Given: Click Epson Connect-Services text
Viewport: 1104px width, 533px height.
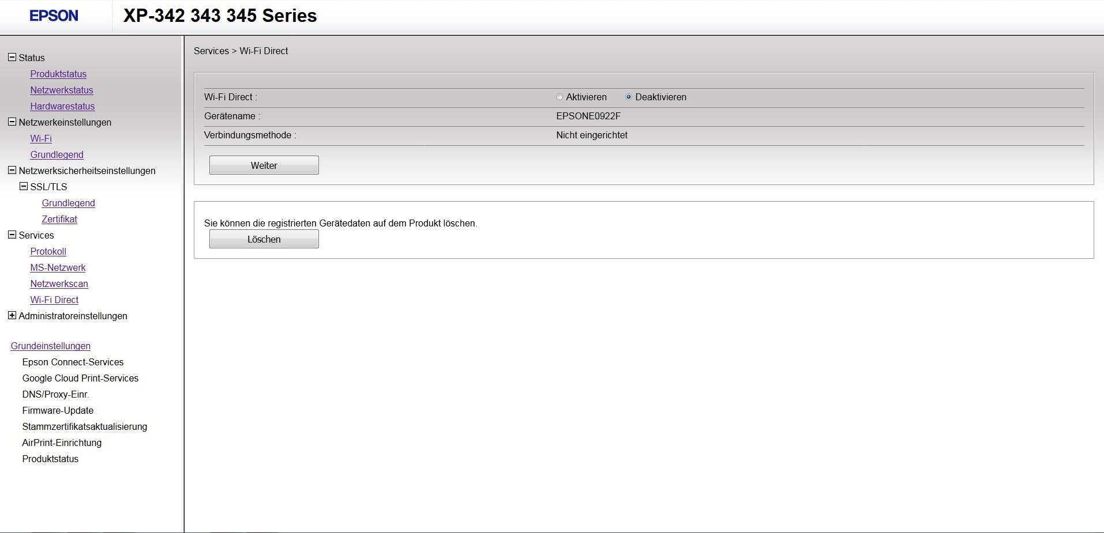Looking at the screenshot, I should pyautogui.click(x=73, y=362).
